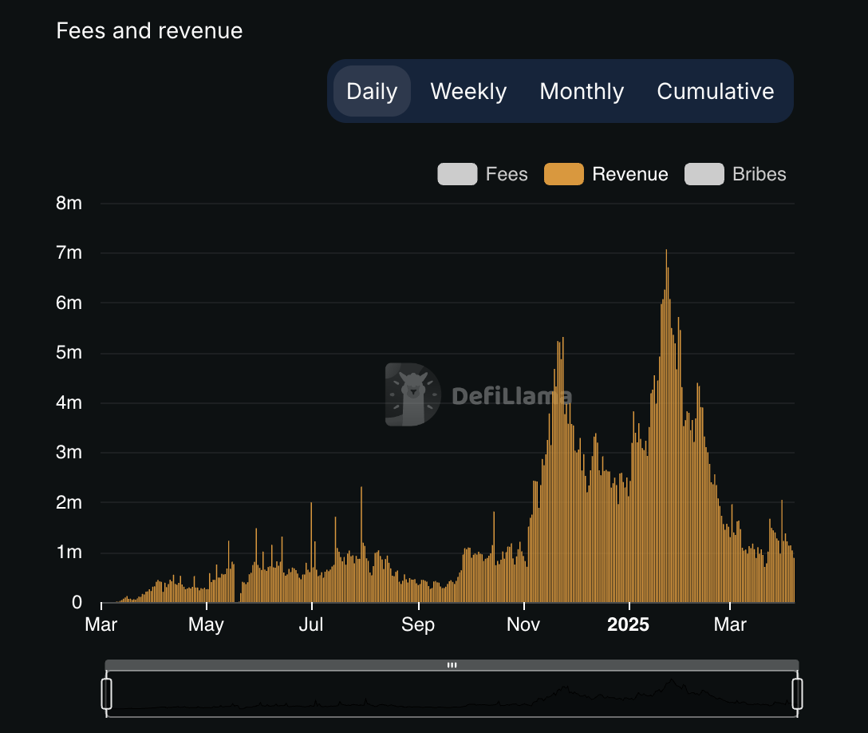Switch to the Weekly view tab
868x733 pixels.
coord(468,91)
